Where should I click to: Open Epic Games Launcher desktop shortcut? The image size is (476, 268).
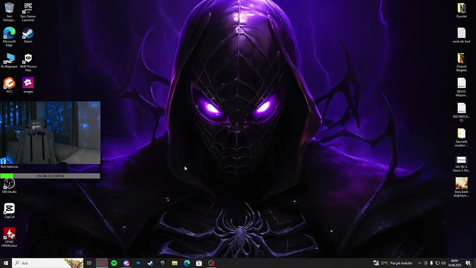[x=28, y=12]
